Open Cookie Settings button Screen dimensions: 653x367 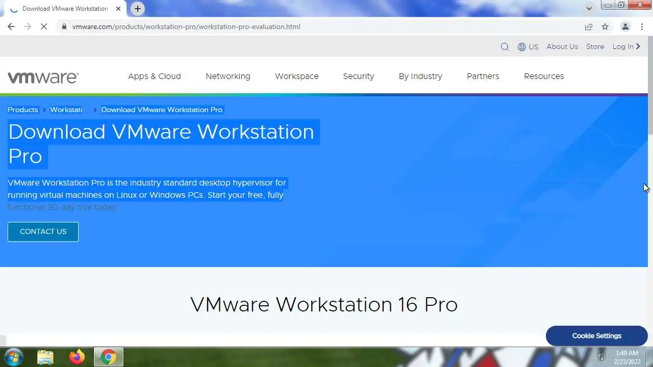click(x=597, y=336)
